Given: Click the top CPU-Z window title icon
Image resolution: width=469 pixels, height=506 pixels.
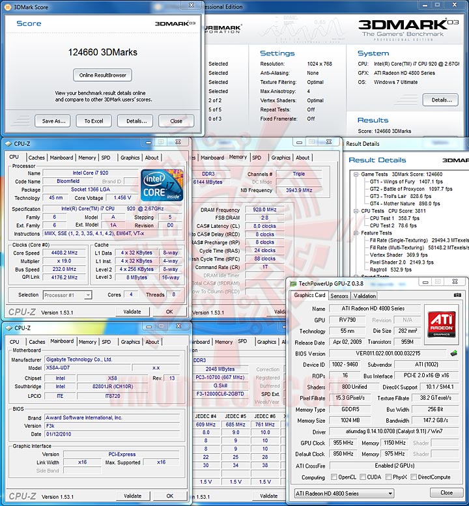Looking at the screenshot, I should point(8,144).
